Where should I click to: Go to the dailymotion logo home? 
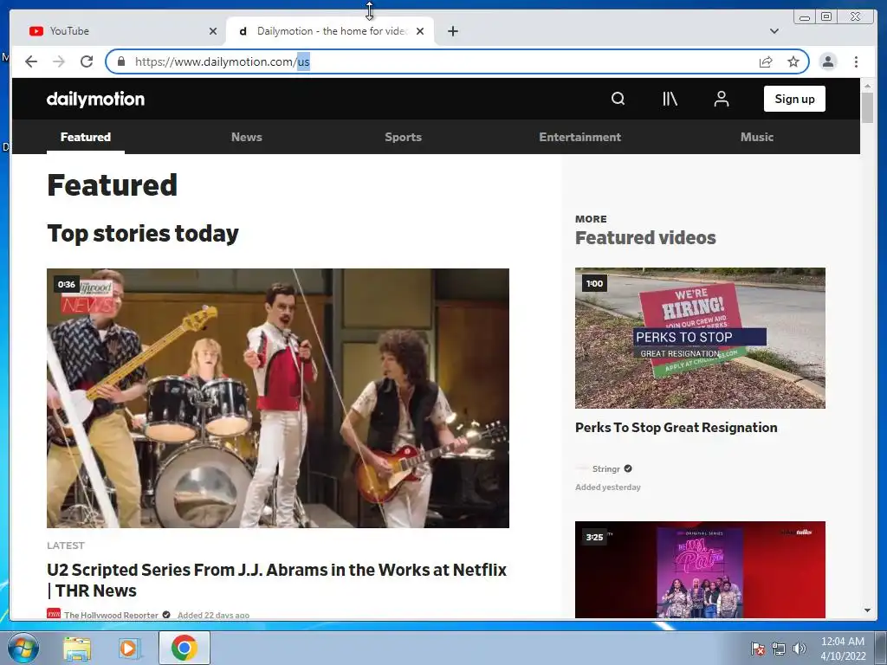click(95, 99)
